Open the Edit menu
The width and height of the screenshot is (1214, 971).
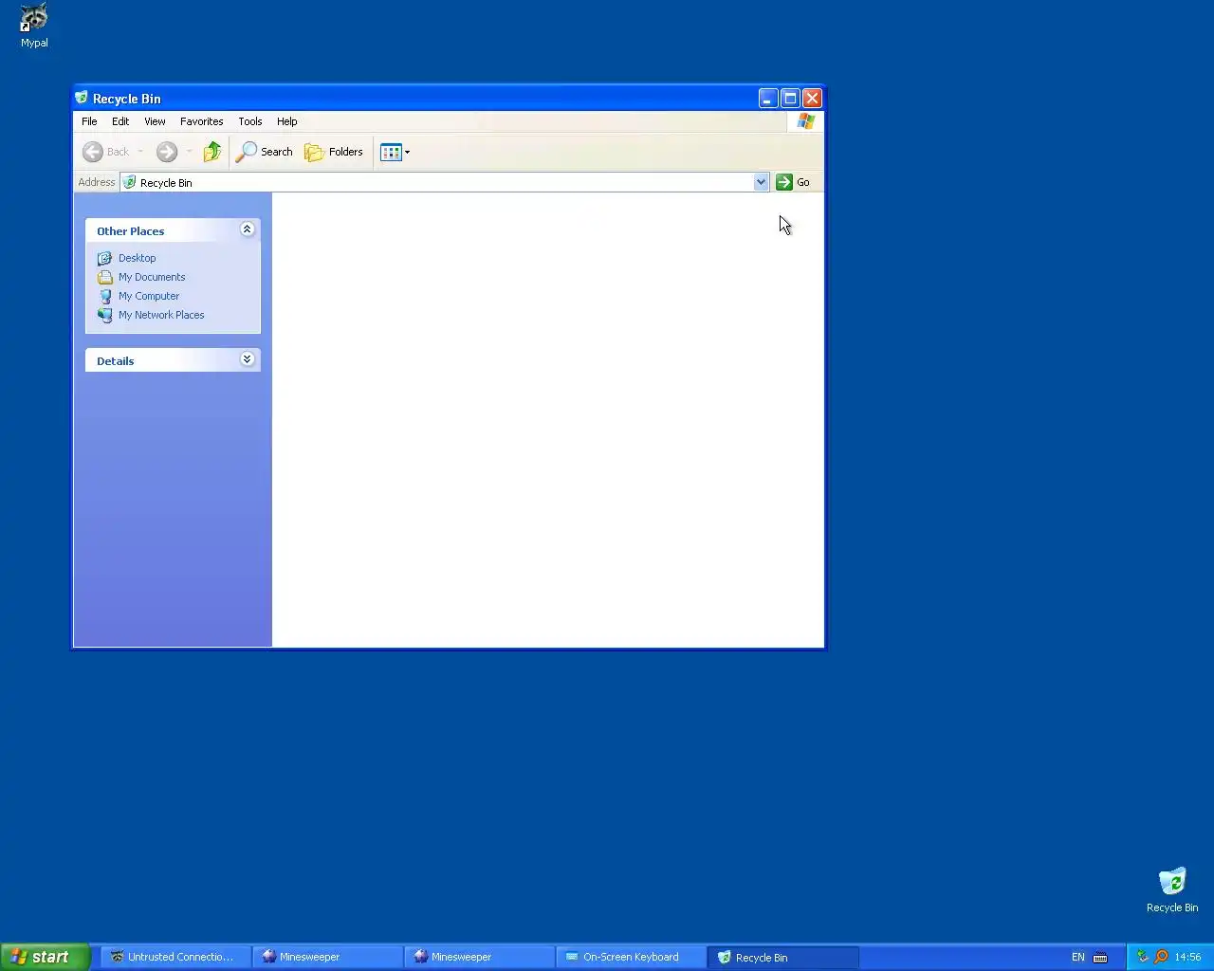120,121
